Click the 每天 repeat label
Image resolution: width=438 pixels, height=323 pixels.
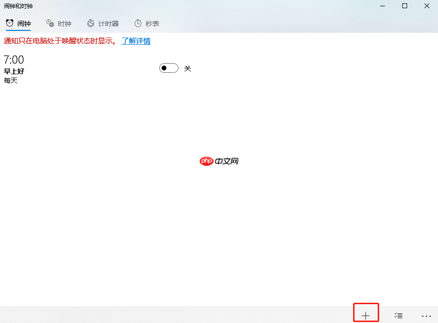click(x=11, y=81)
